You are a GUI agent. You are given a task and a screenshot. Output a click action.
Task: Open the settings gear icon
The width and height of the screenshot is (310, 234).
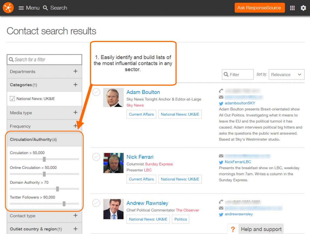(303, 8)
